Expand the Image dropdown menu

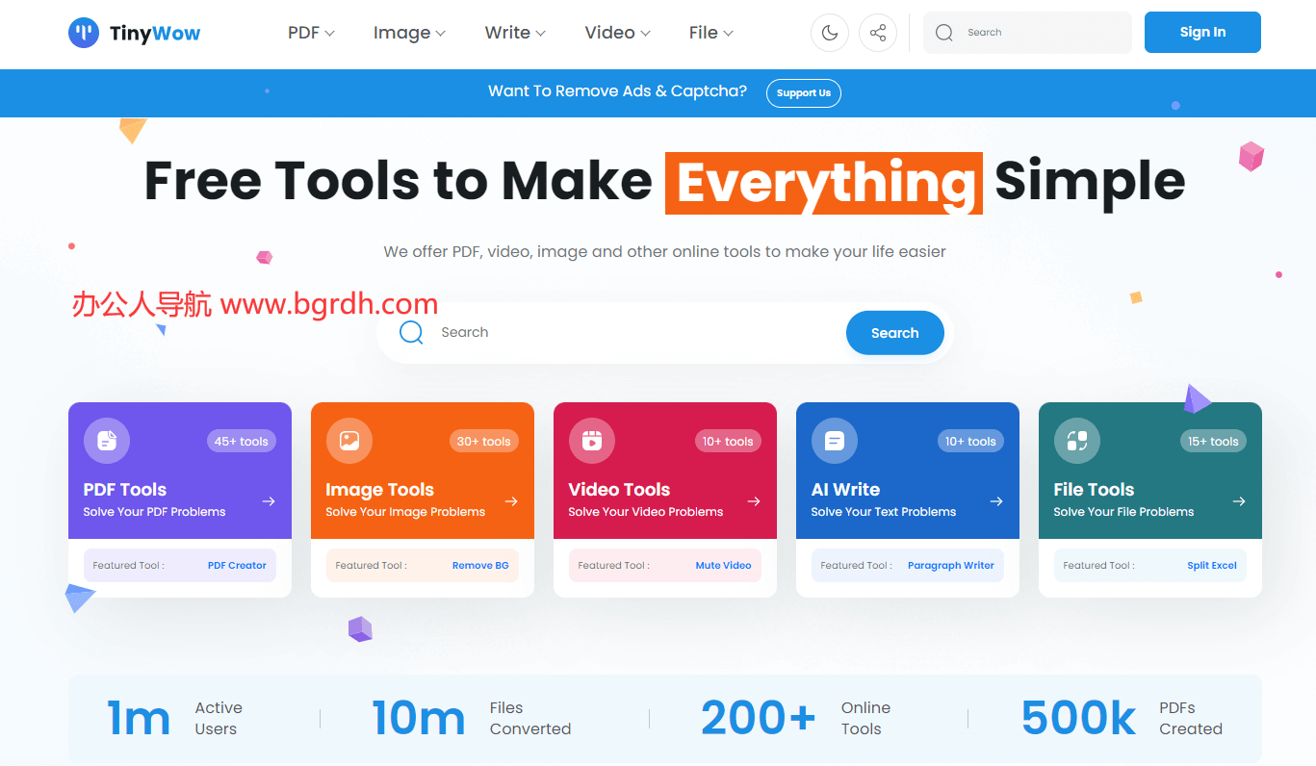[409, 33]
